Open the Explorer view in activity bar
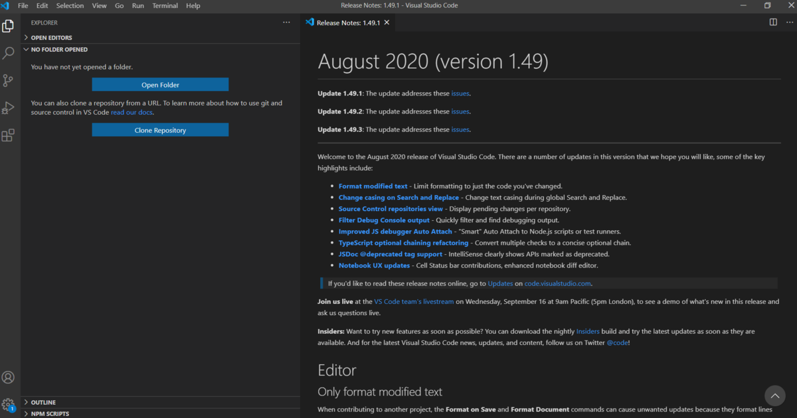The width and height of the screenshot is (797, 418). coord(8,26)
